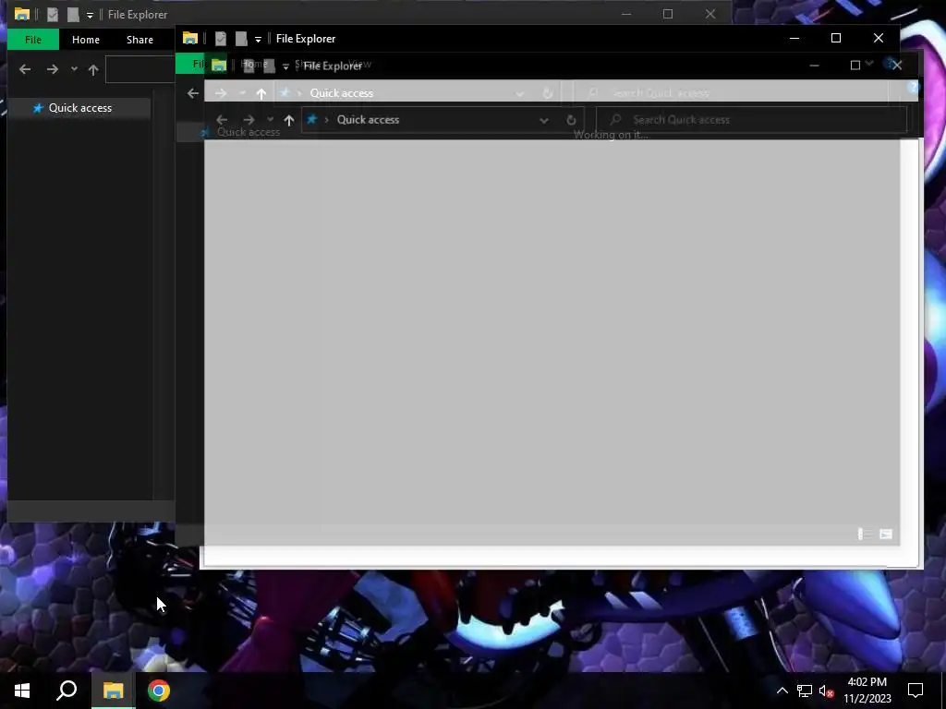Click the address box in the leftmost window
Viewport: 946px width, 709px height.
140,68
